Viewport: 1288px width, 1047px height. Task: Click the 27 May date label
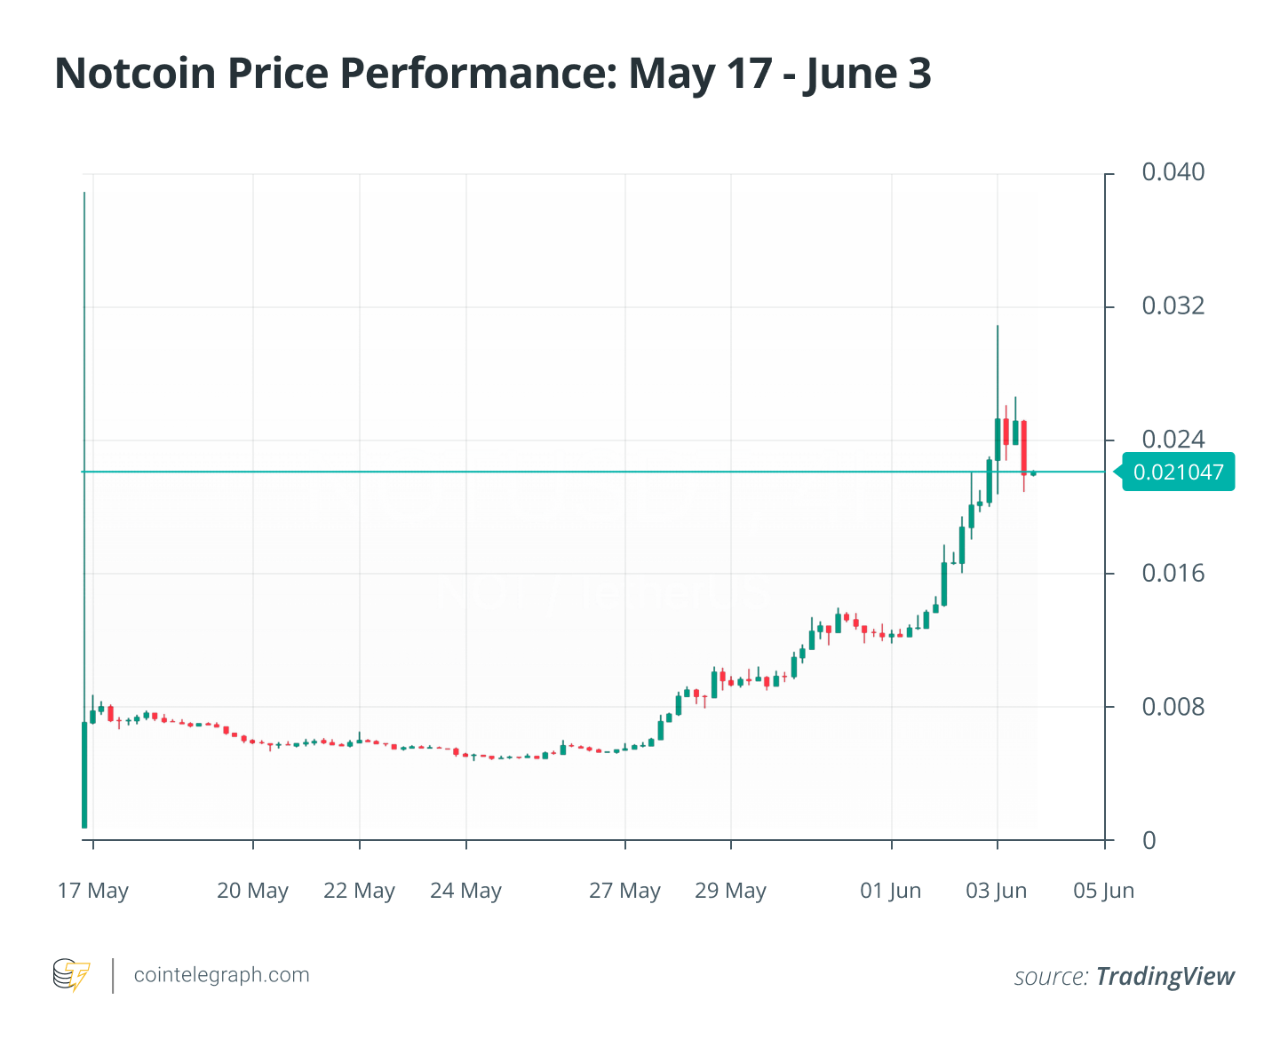(x=624, y=891)
